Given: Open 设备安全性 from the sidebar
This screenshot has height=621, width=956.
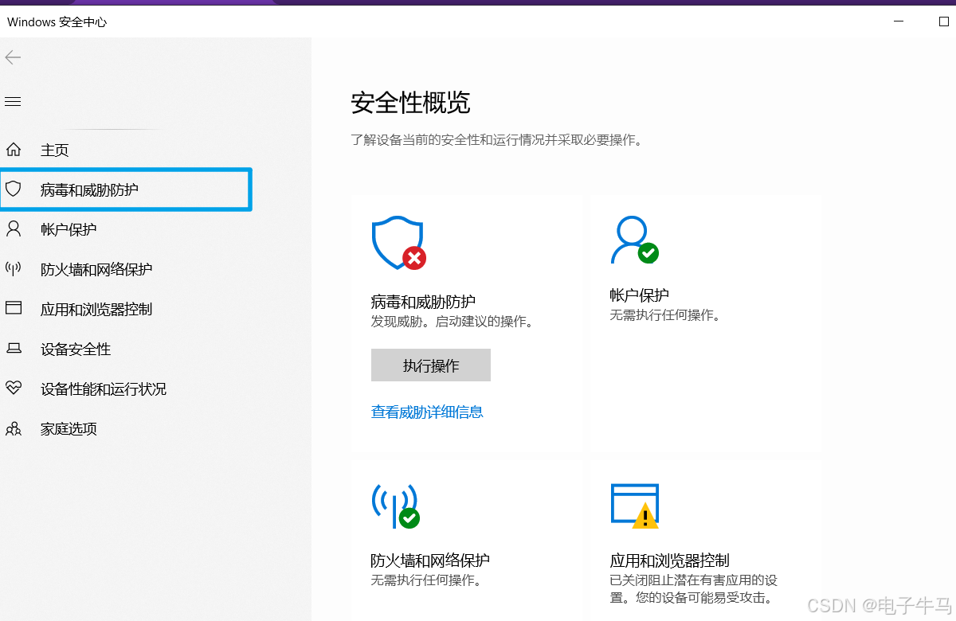Looking at the screenshot, I should click(76, 349).
